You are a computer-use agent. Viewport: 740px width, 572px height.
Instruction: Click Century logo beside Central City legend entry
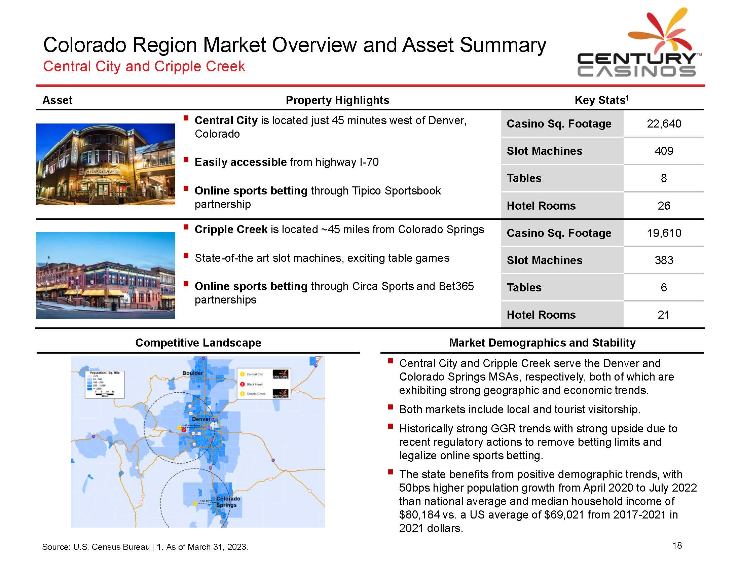281,374
